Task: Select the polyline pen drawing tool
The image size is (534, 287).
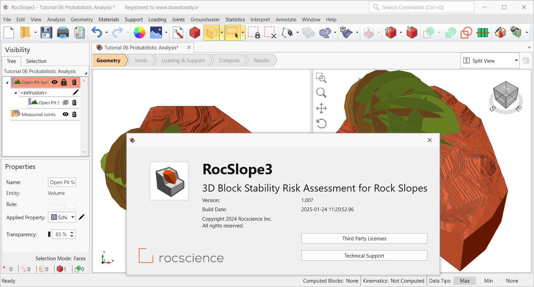Action: pyautogui.click(x=287, y=33)
